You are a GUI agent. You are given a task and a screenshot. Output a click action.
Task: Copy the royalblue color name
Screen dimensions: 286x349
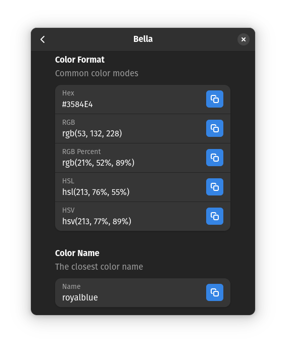214,292
